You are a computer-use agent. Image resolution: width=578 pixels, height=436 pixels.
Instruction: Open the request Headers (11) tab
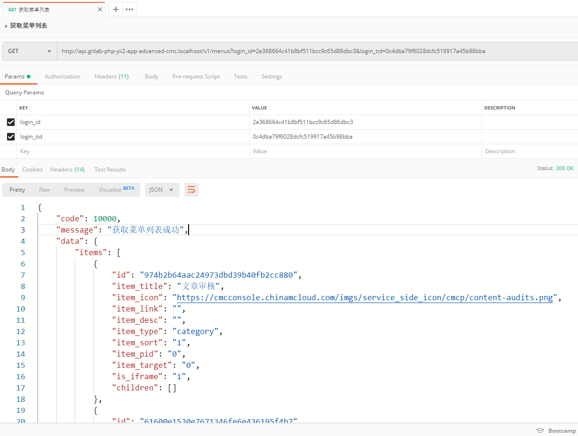(x=111, y=77)
